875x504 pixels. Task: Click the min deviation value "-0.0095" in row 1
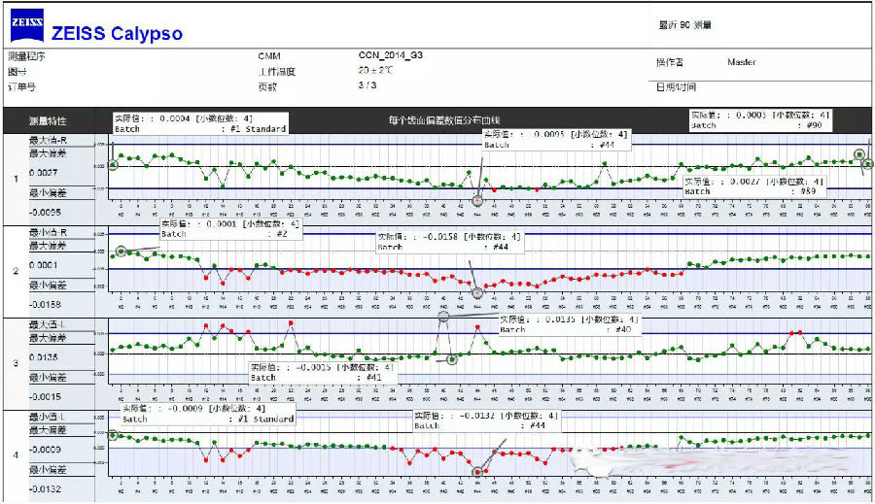click(x=45, y=213)
